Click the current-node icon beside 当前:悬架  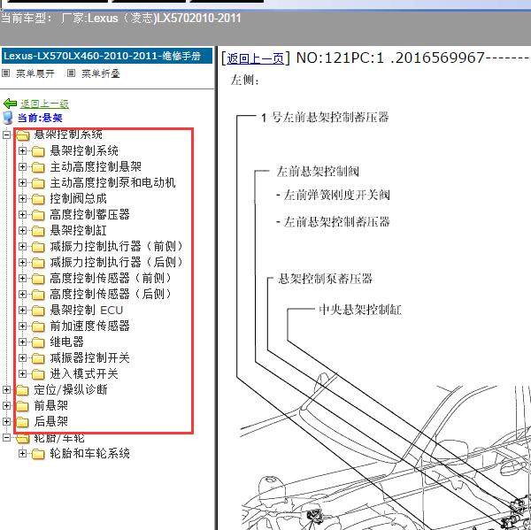click(7, 118)
